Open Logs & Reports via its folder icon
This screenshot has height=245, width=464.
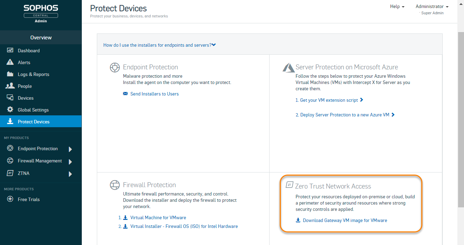point(10,74)
